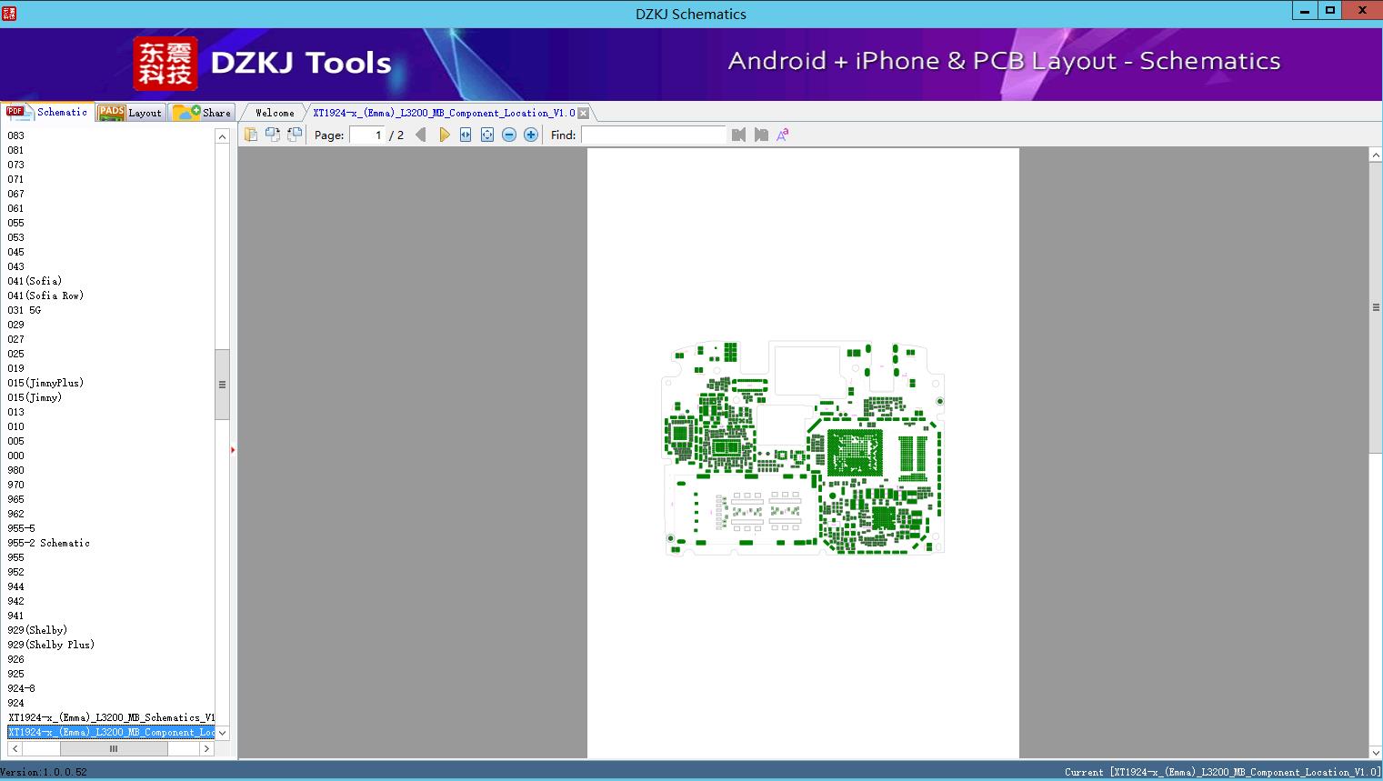Switch to the Layout tab
This screenshot has width=1383, height=781.
130,113
